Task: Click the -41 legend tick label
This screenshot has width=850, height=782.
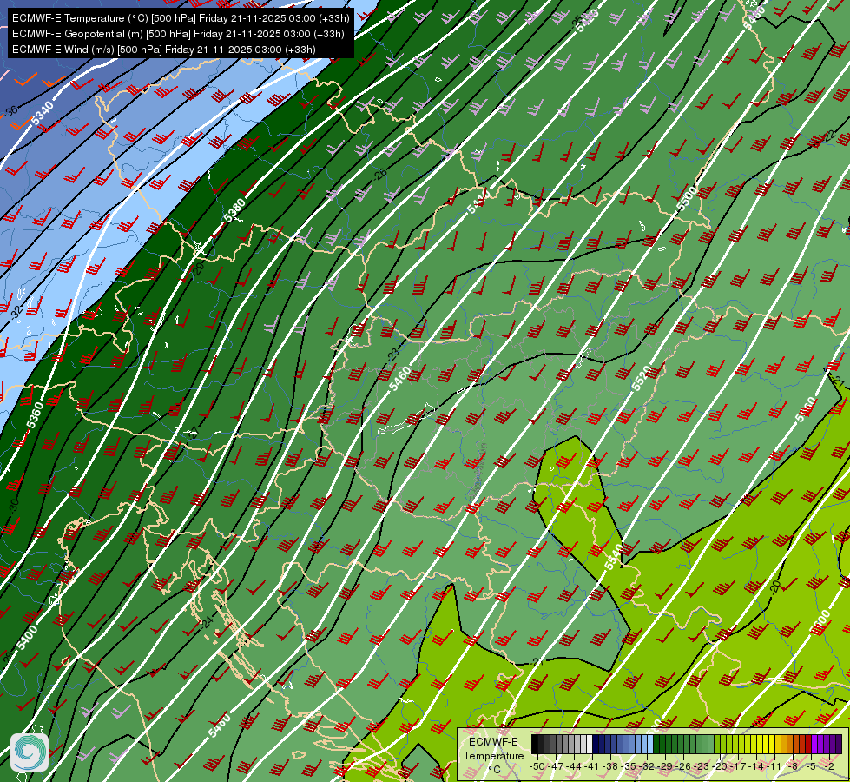Action: pyautogui.click(x=592, y=766)
